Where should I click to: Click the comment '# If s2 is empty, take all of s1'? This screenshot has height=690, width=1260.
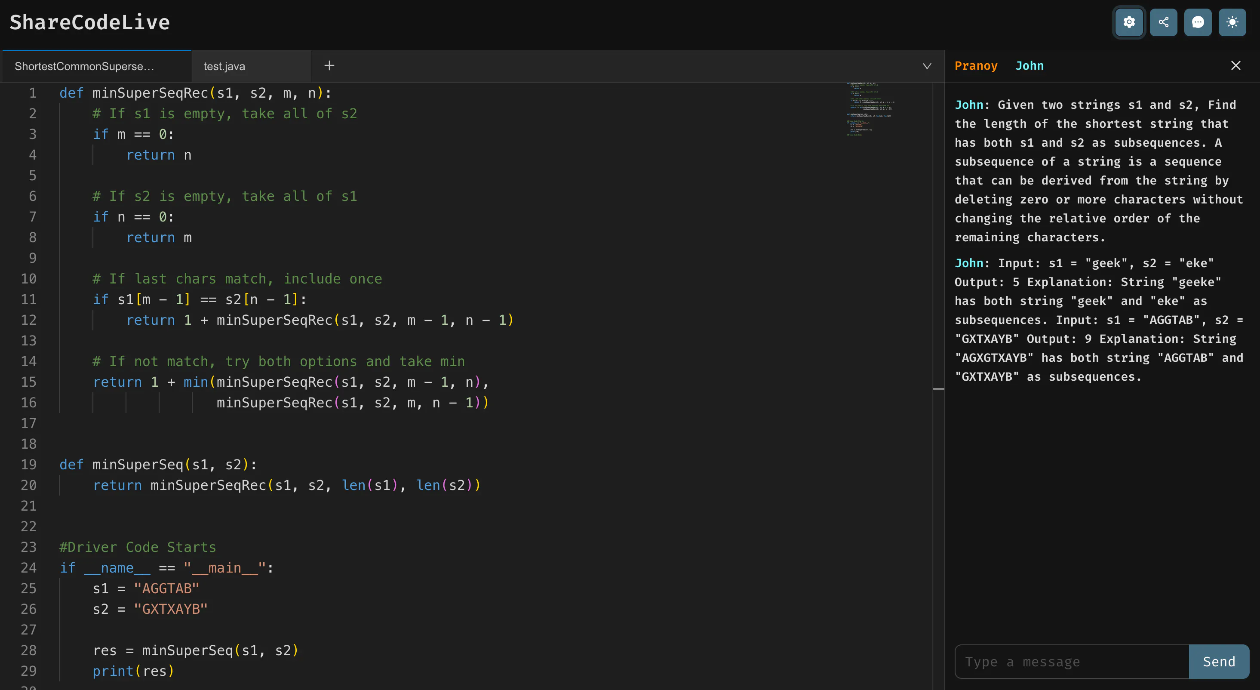225,196
